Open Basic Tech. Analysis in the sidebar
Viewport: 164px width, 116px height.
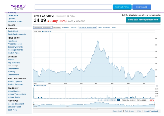(x=17, y=34)
